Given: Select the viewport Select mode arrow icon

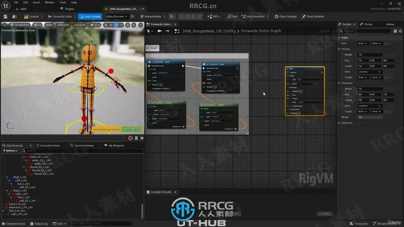Looking at the screenshot, I should coord(106,25).
